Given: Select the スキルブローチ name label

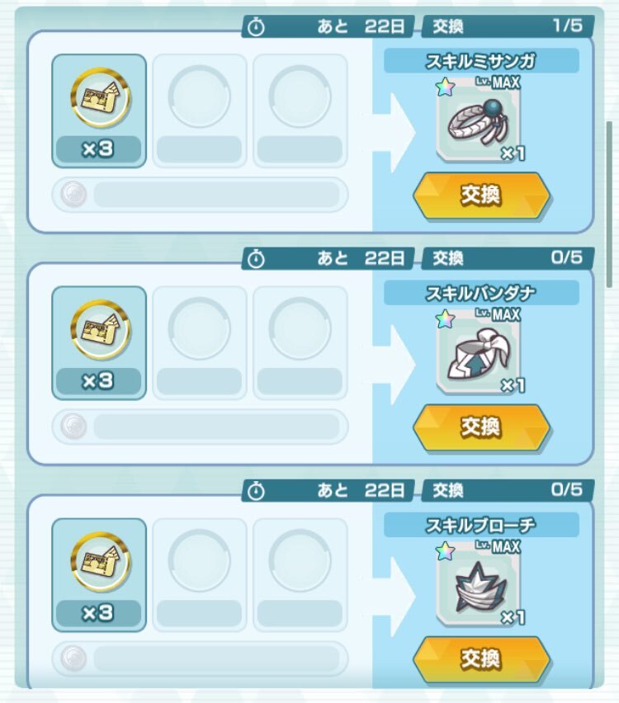Looking at the screenshot, I should (481, 525).
